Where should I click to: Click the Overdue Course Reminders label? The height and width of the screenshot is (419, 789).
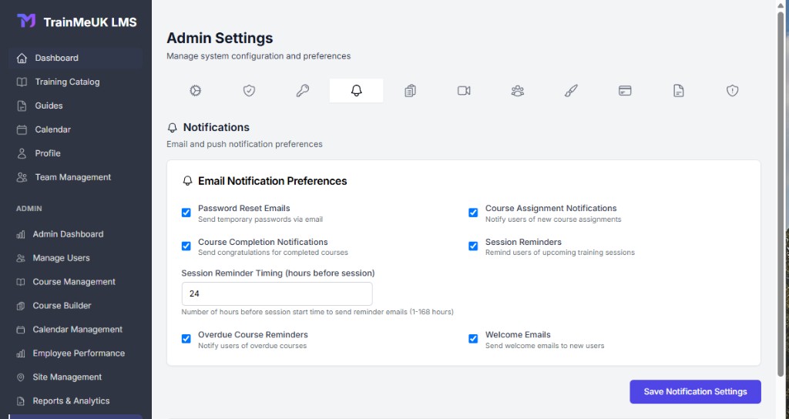tap(253, 334)
